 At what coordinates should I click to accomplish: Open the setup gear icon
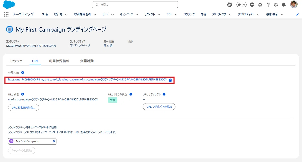[x=276, y=5]
